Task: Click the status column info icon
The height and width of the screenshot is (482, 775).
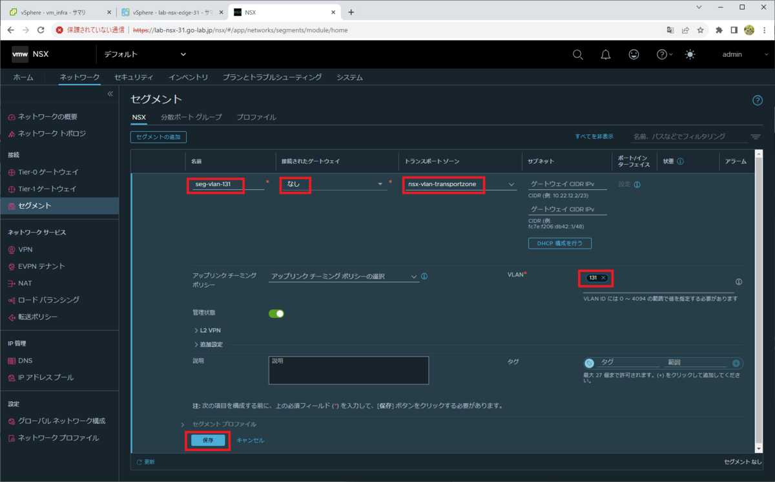Action: point(680,162)
